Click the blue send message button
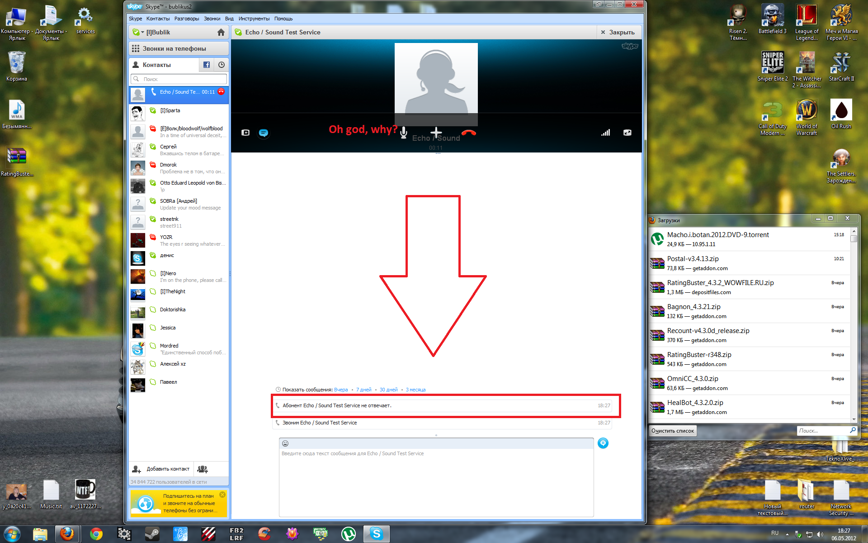Viewport: 868px width, 543px height. [603, 443]
